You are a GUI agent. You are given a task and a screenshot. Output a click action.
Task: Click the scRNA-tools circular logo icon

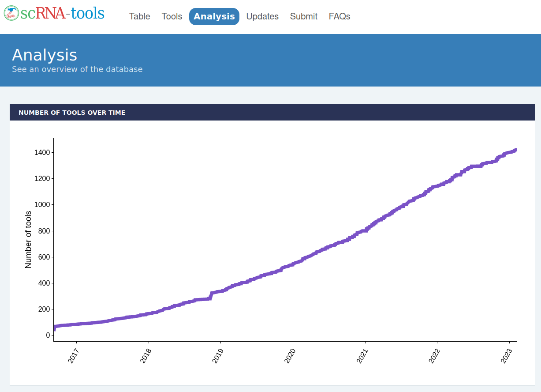point(11,14)
